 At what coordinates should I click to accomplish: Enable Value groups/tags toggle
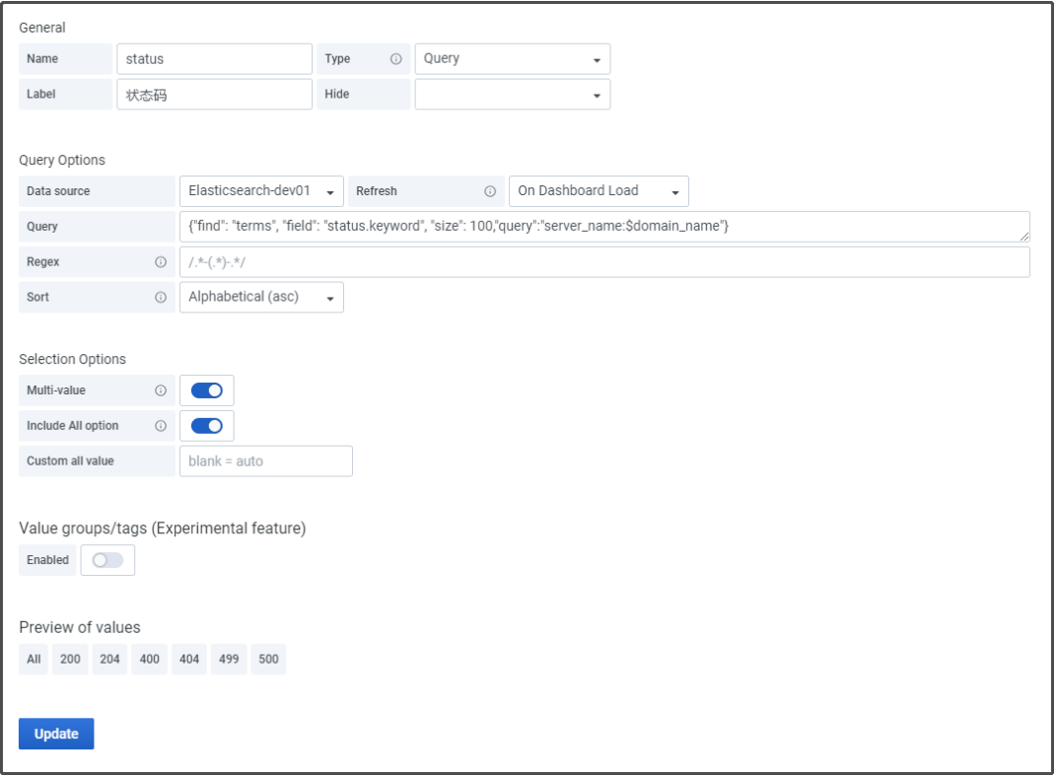107,560
